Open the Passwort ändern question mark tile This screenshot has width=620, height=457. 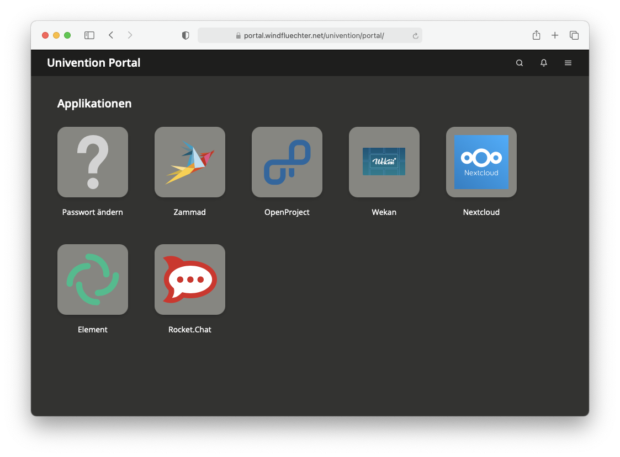click(93, 162)
